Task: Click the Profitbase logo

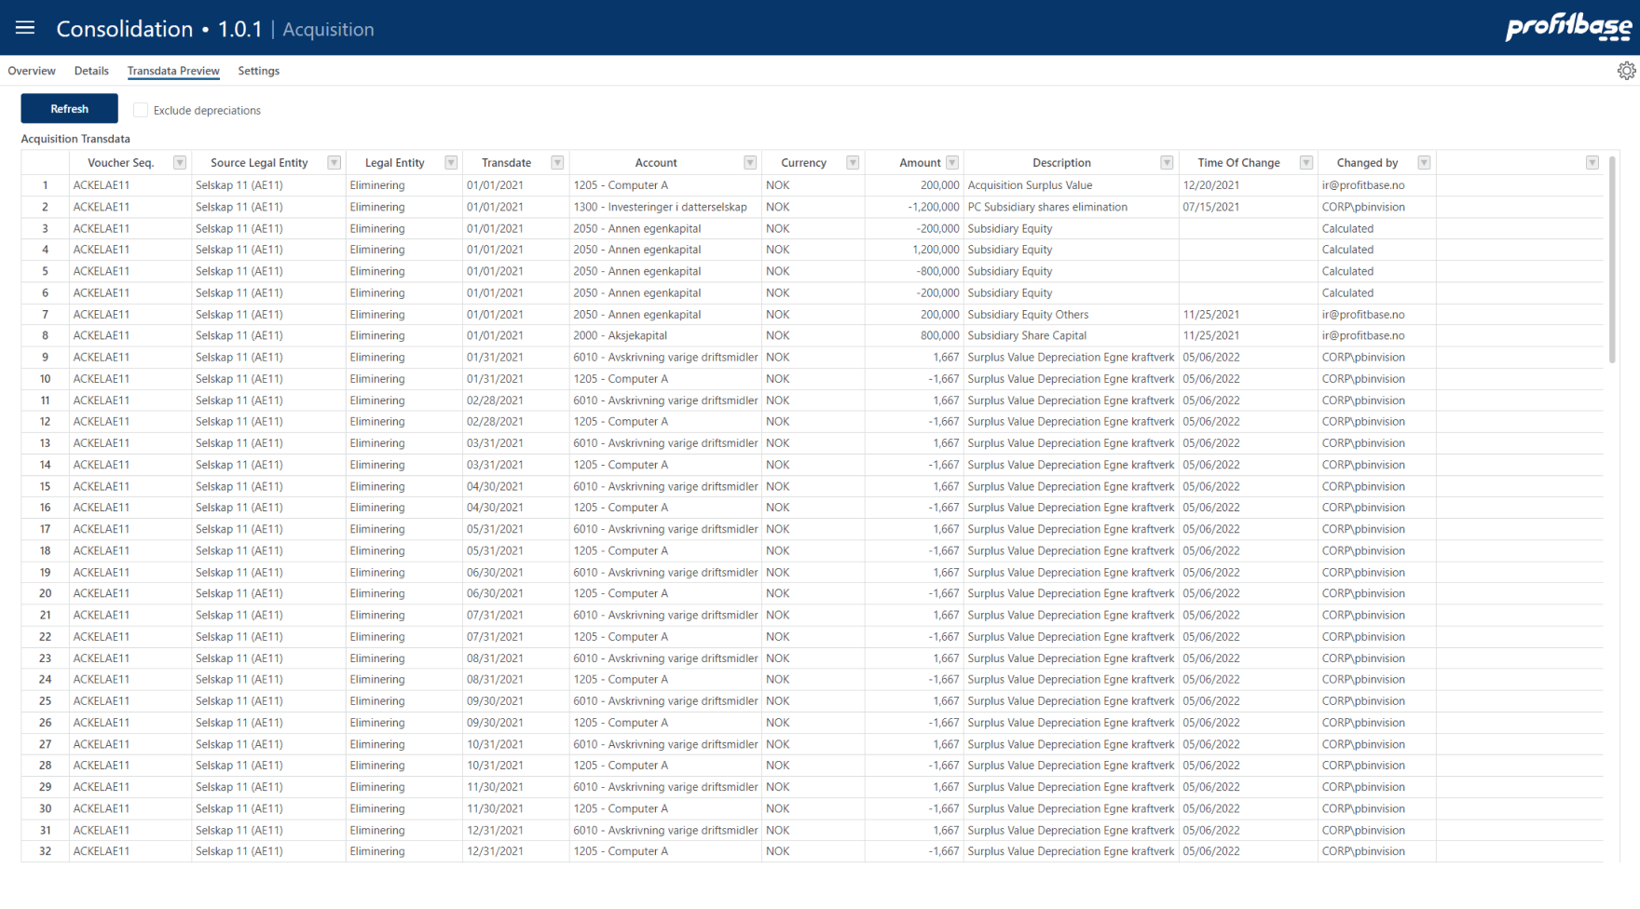Action: [1568, 27]
